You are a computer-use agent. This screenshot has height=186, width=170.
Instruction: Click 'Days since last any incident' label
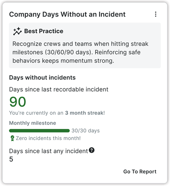(48, 151)
